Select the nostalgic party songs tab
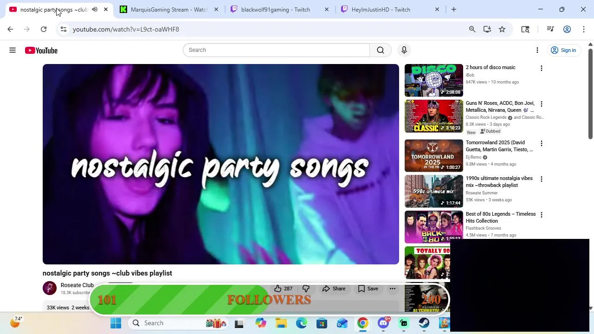Screen dimensions: 594x334 [x=53, y=9]
